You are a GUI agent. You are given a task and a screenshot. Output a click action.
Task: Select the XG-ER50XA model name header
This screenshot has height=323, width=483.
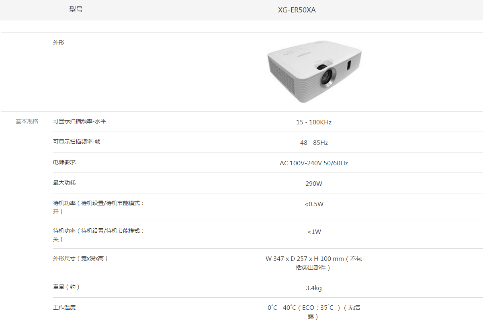pyautogui.click(x=297, y=10)
